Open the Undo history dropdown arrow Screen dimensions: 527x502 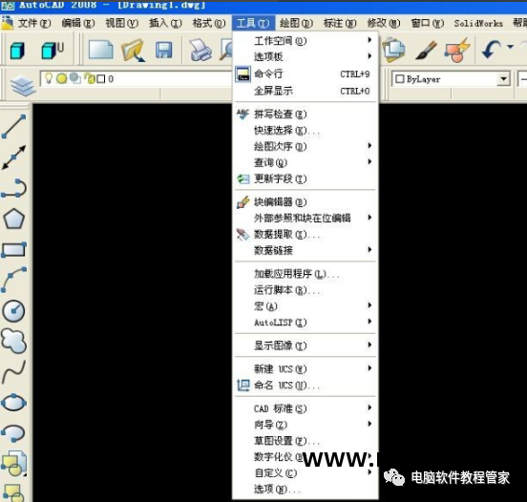click(x=510, y=47)
